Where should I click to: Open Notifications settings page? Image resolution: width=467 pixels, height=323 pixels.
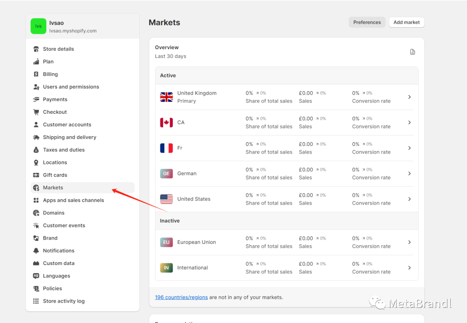click(83, 251)
